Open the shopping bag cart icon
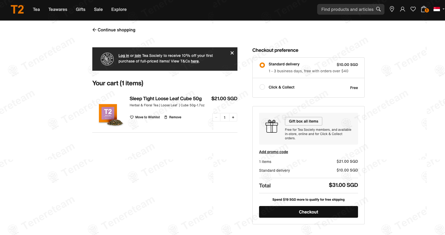Image resolution: width=445 pixels, height=235 pixels. tap(424, 9)
